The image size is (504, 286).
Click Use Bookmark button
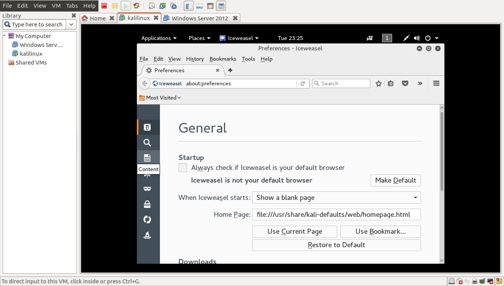pyautogui.click(x=381, y=231)
